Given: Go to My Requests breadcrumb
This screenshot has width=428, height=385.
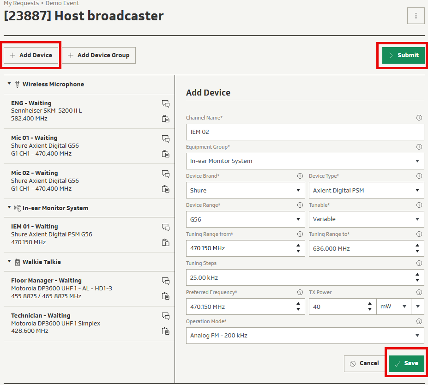Looking at the screenshot, I should coord(21,3).
